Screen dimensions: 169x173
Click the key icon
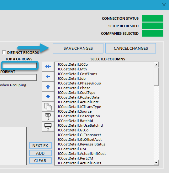(x=48, y=117)
